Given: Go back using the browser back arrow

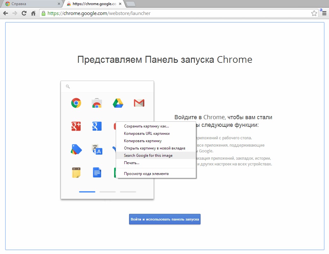Looking at the screenshot, I should click(x=6, y=13).
